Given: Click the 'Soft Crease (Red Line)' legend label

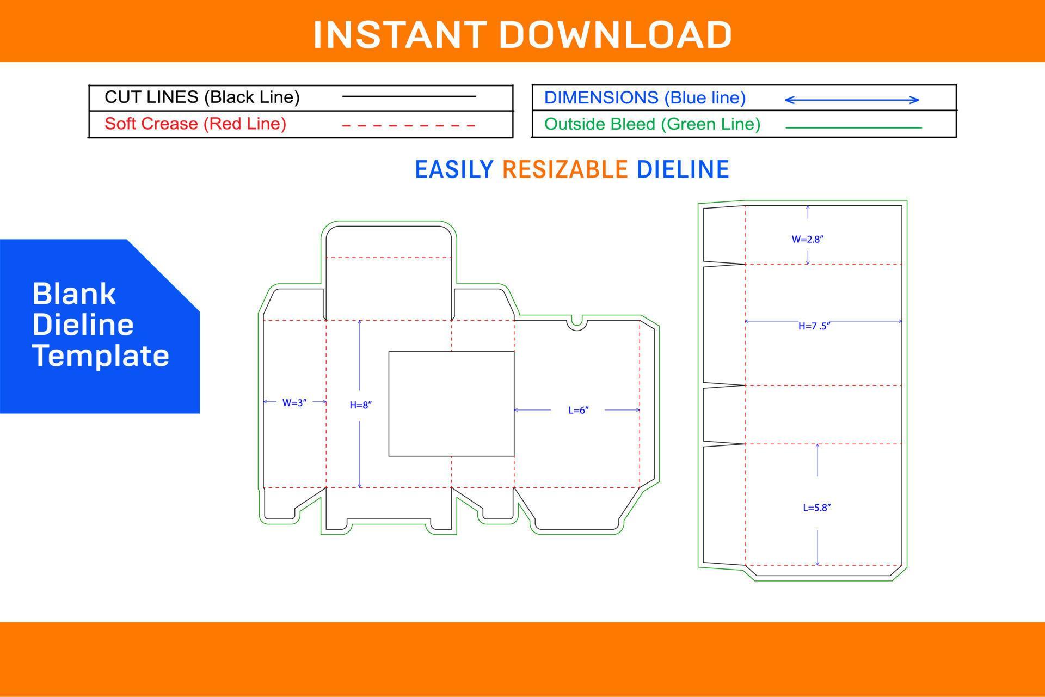Looking at the screenshot, I should click(x=195, y=124).
